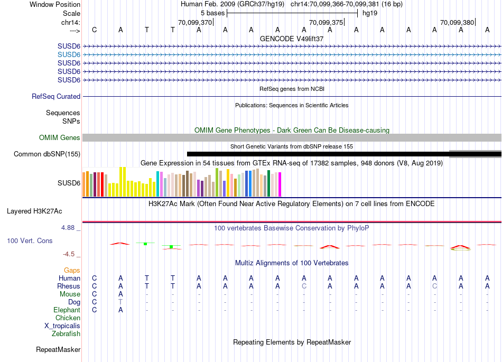The image size is (502, 362).
Task: Click the RepeatMasker track label
Action: pyautogui.click(x=58, y=349)
